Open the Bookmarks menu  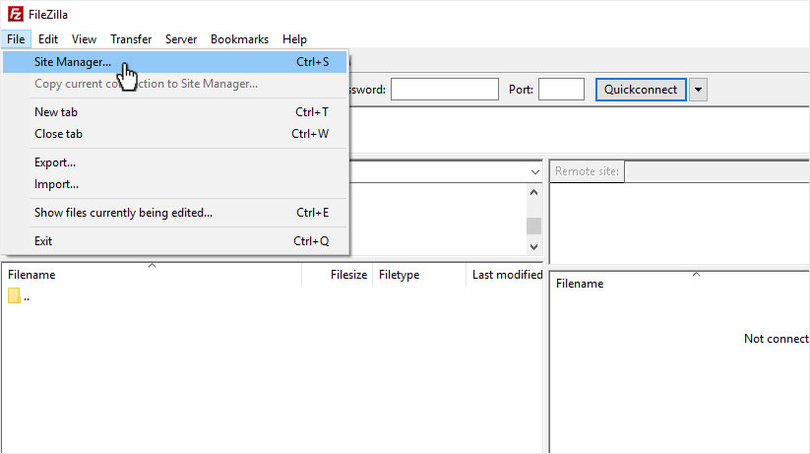240,39
